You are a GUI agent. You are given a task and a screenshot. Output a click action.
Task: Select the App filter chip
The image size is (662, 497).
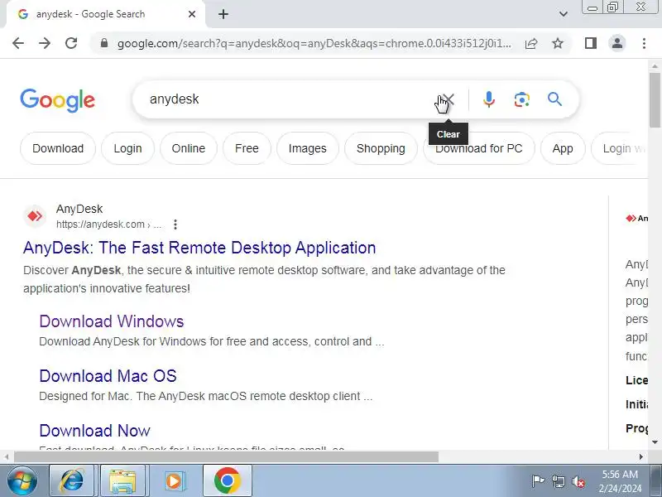click(563, 148)
